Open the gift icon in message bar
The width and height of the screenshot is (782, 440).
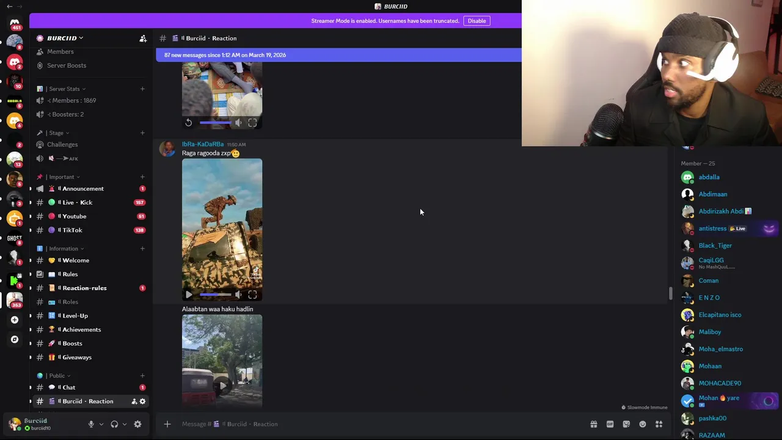coord(593,424)
